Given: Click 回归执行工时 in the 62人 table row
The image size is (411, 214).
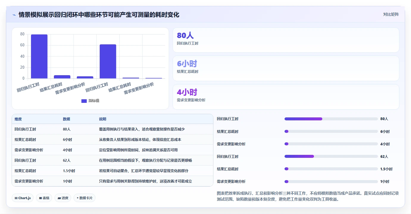Looking at the screenshot, I should pos(25,160).
